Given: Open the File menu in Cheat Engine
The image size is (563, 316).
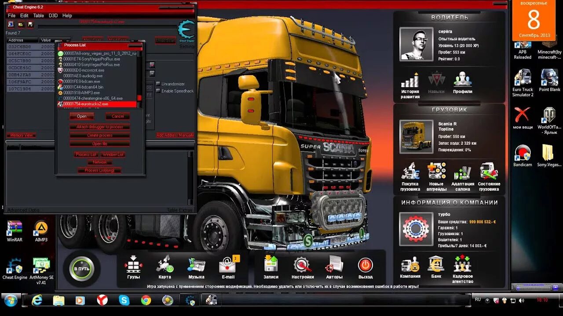Looking at the screenshot, I should point(11,15).
